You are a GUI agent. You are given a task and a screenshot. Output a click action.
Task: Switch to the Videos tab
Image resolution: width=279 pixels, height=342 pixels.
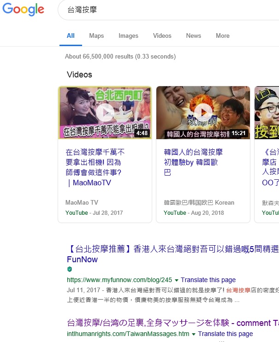pos(162,36)
